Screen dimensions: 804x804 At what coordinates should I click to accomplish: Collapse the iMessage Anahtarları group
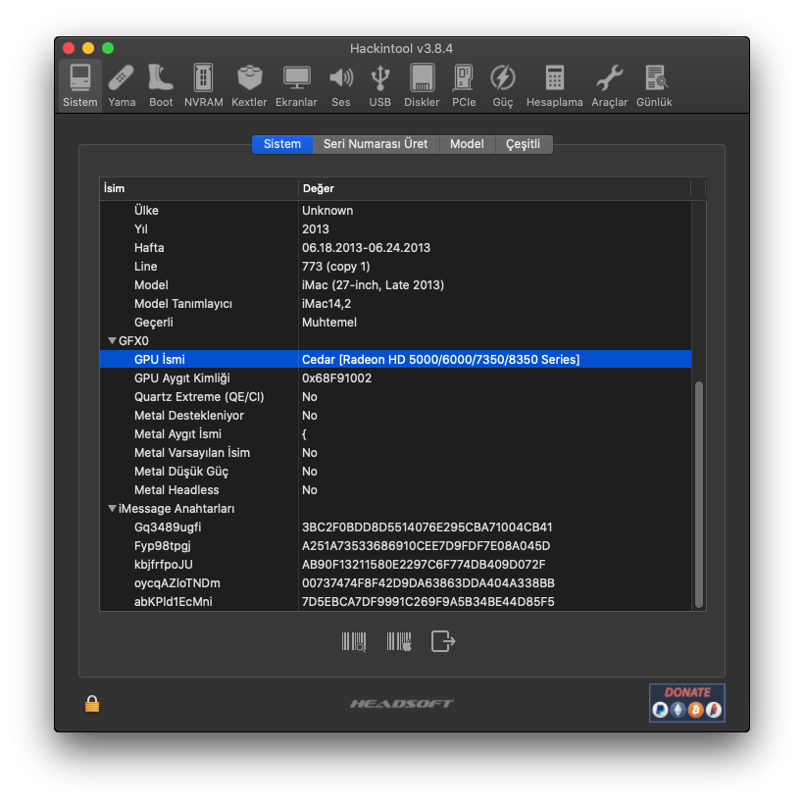tap(112, 509)
